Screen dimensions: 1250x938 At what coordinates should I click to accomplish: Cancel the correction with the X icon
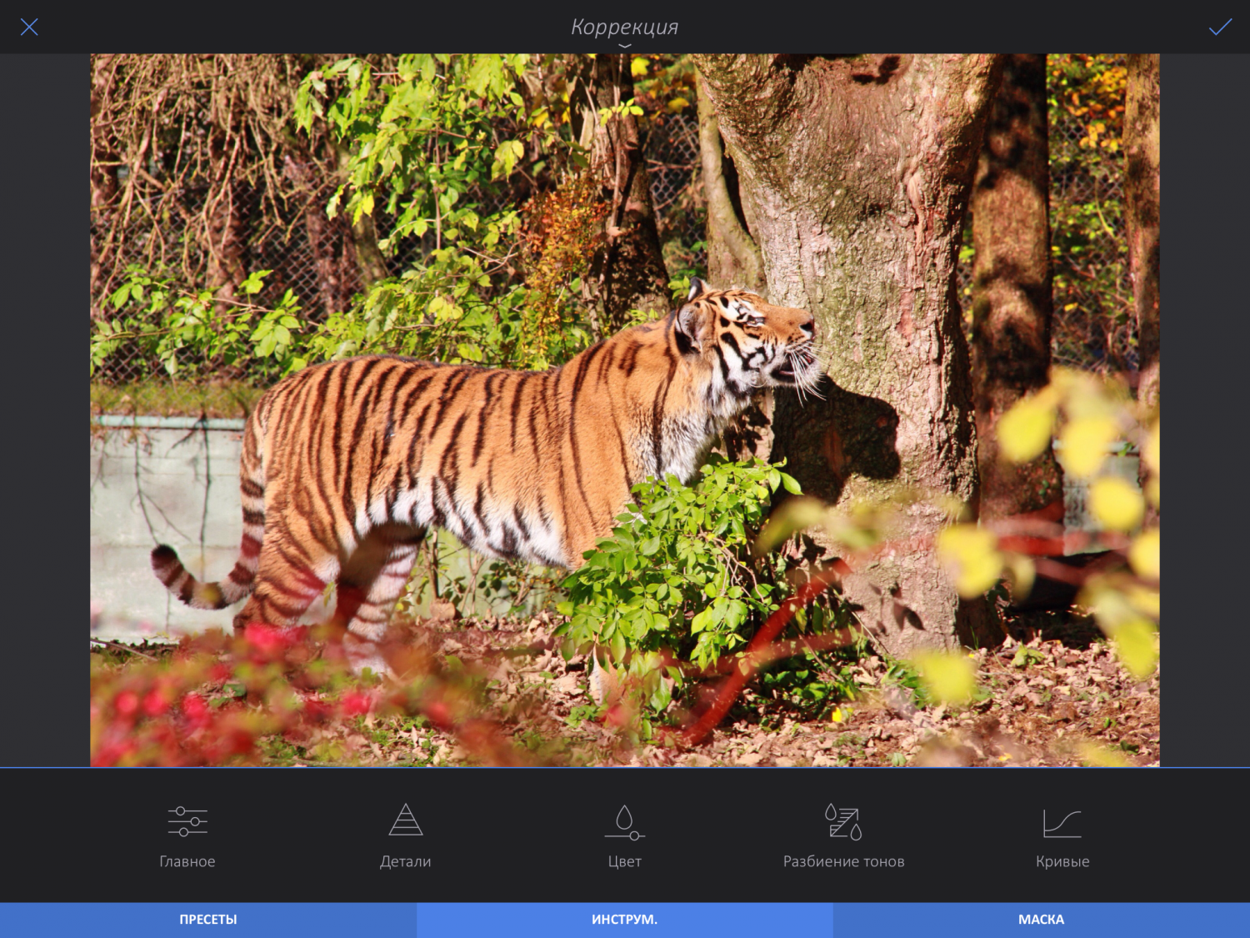(29, 27)
